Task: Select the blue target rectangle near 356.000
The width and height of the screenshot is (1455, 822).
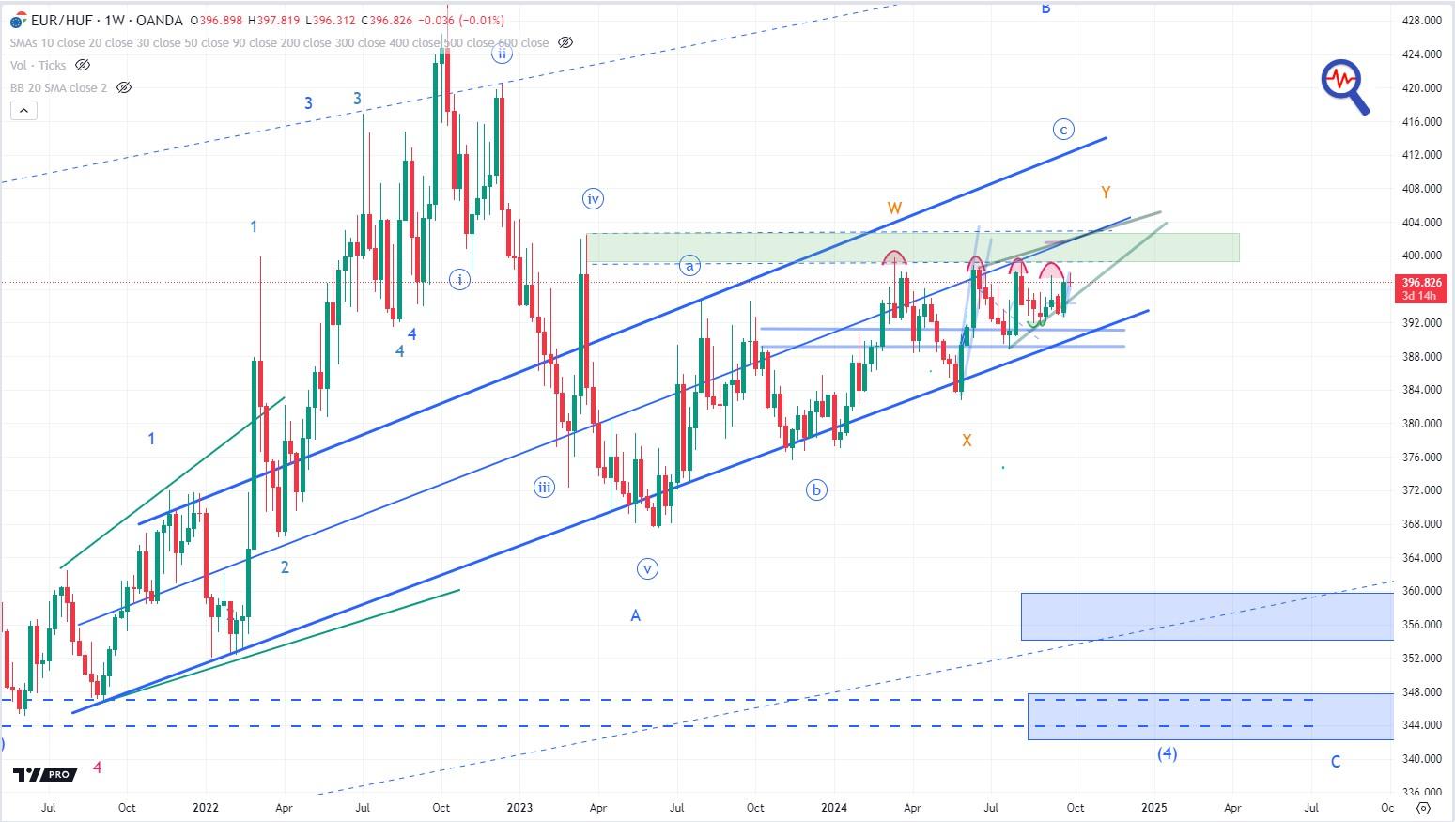Action: coord(1207,616)
